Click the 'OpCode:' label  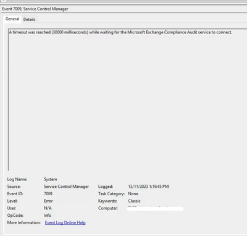coord(15,216)
